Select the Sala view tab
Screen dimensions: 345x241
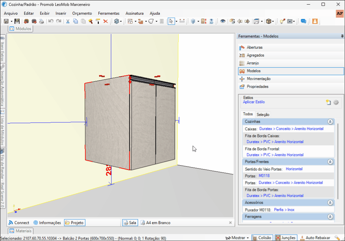[130, 222]
